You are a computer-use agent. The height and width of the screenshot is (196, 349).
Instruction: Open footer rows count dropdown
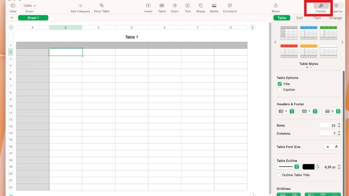coord(332,111)
